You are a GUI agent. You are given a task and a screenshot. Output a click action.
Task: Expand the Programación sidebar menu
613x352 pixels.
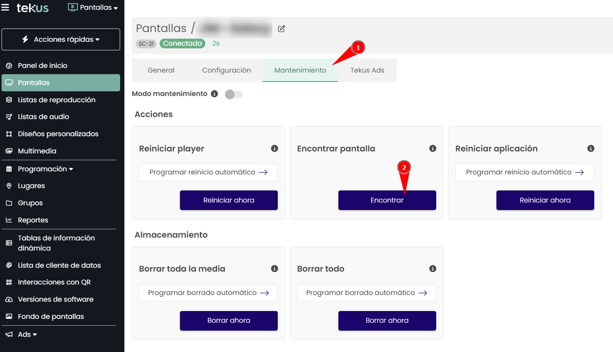pyautogui.click(x=45, y=169)
